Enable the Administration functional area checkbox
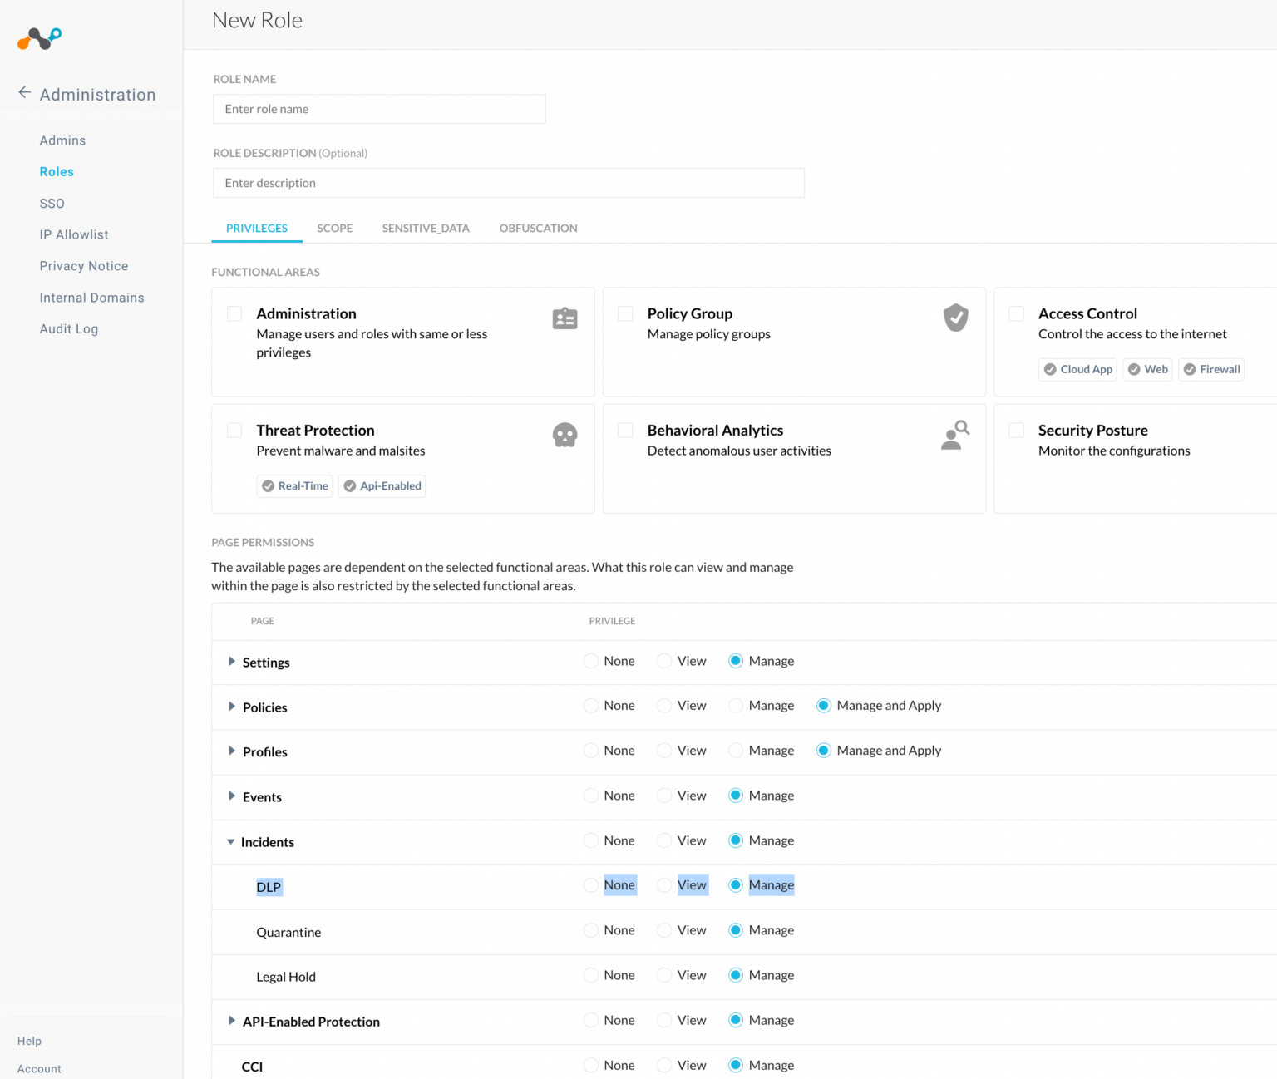Viewport: 1277px width, 1079px height. (234, 313)
